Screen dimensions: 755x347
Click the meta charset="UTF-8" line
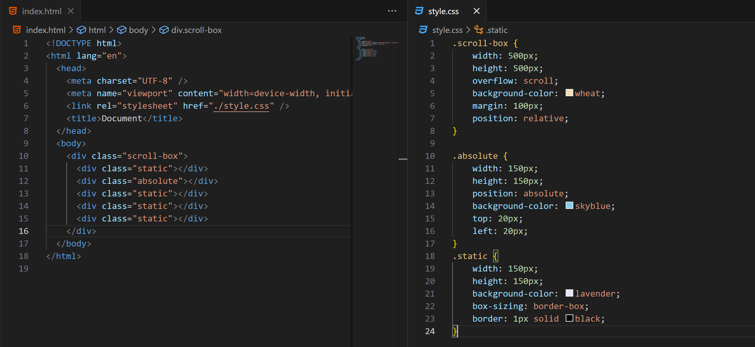click(x=127, y=81)
